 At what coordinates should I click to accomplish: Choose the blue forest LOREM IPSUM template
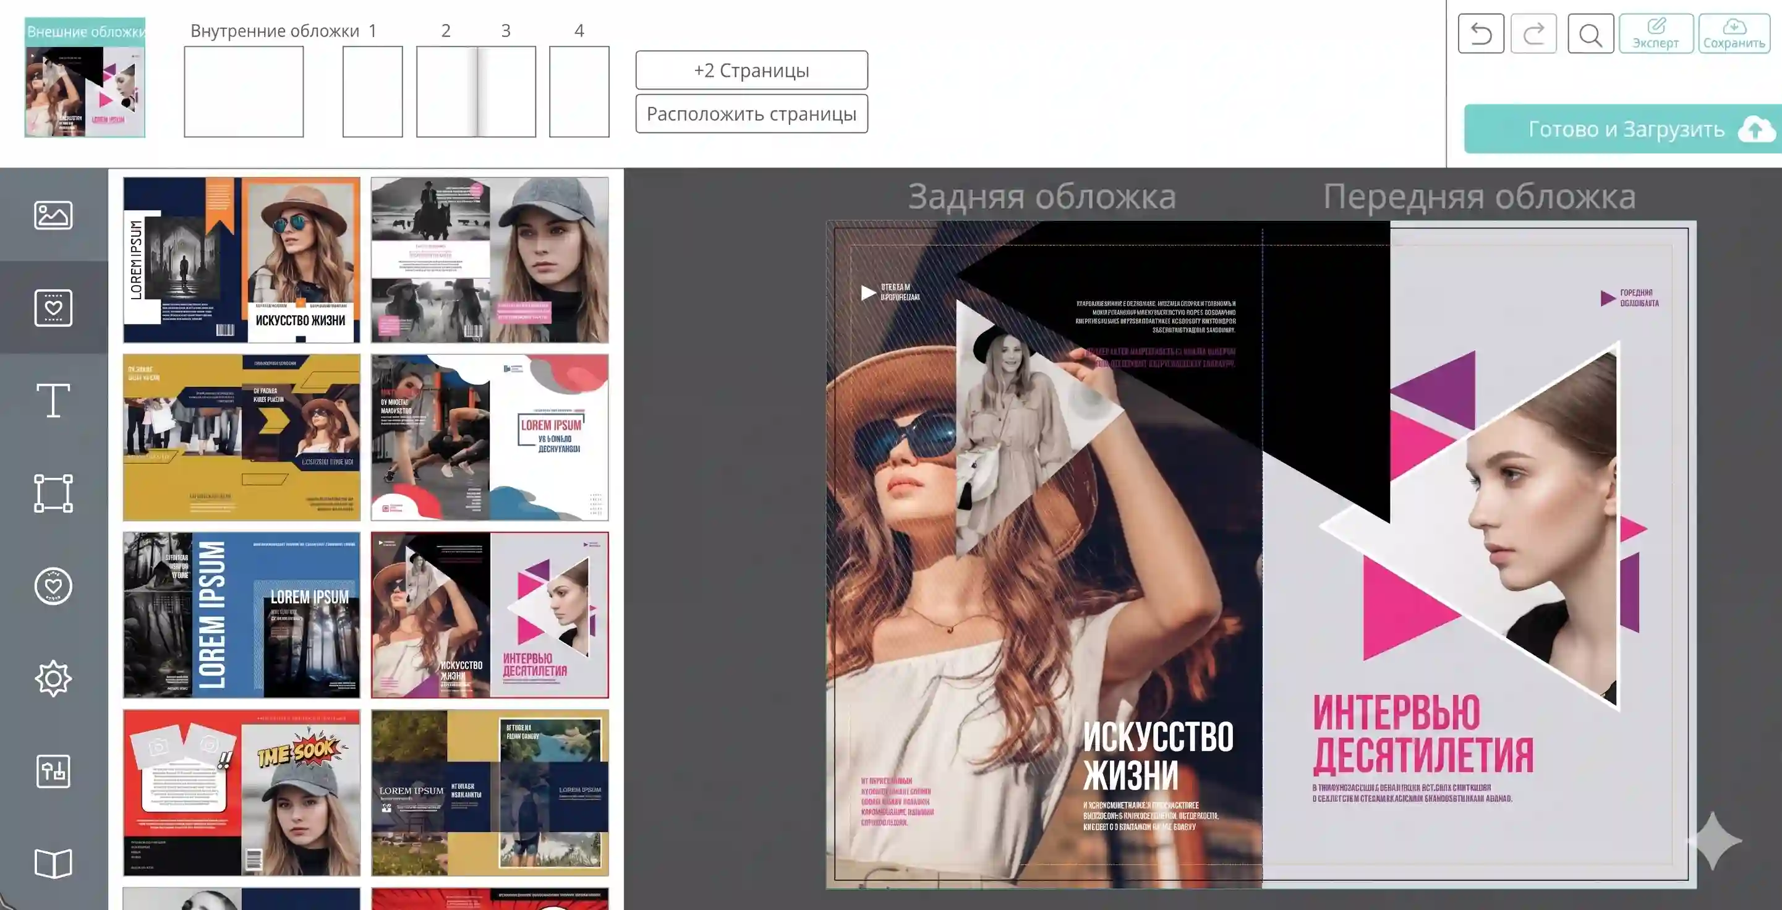pos(241,614)
